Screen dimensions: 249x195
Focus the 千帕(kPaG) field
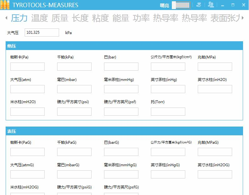74,152
